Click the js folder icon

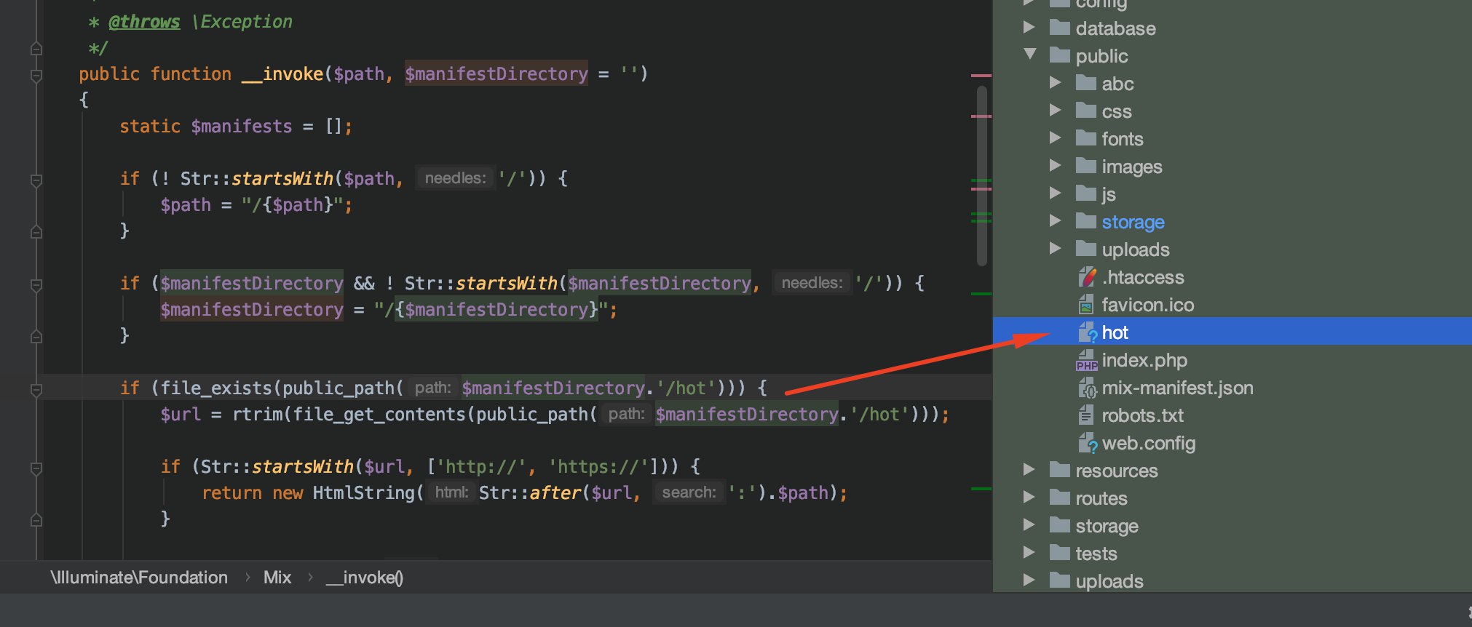1086,193
